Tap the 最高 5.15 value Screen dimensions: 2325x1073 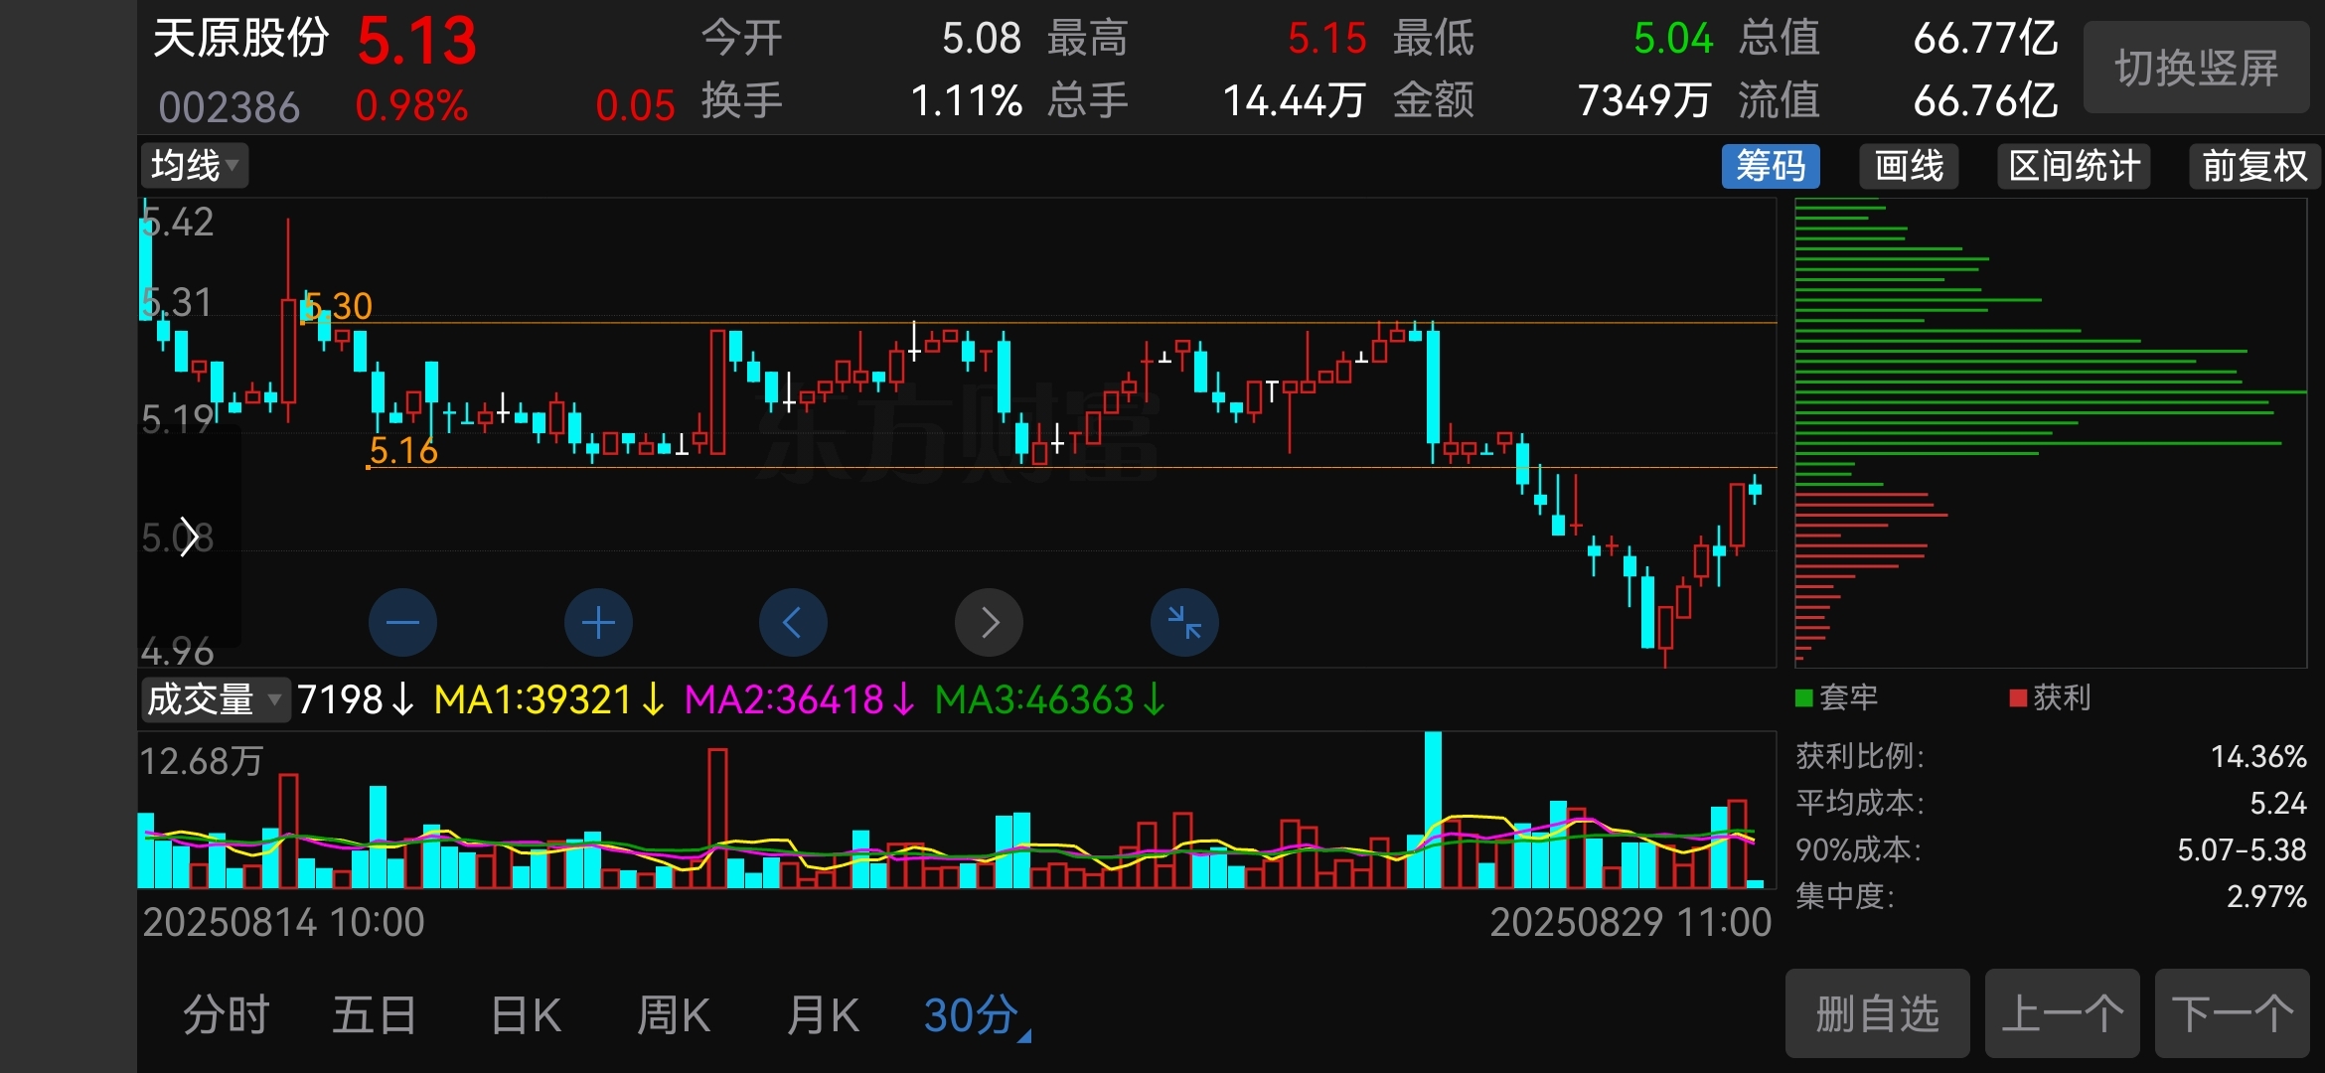(x=1327, y=39)
